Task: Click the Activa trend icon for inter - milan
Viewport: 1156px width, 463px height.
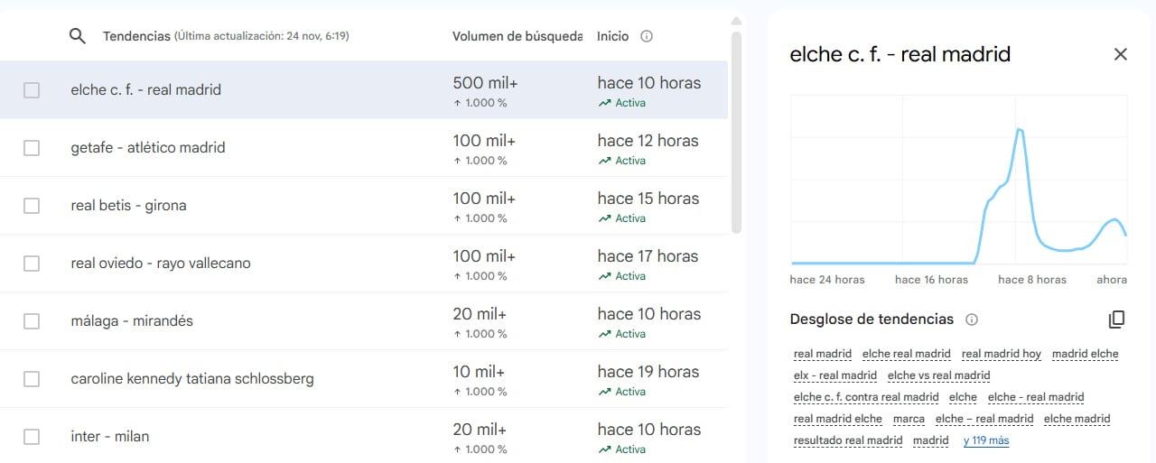Action: coord(604,449)
